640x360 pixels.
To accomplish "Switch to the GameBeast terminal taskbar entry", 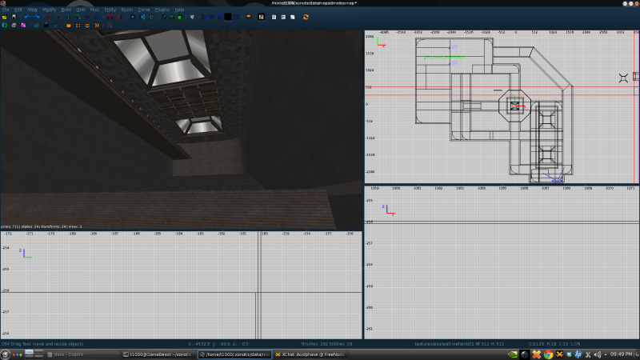I will 157,354.
